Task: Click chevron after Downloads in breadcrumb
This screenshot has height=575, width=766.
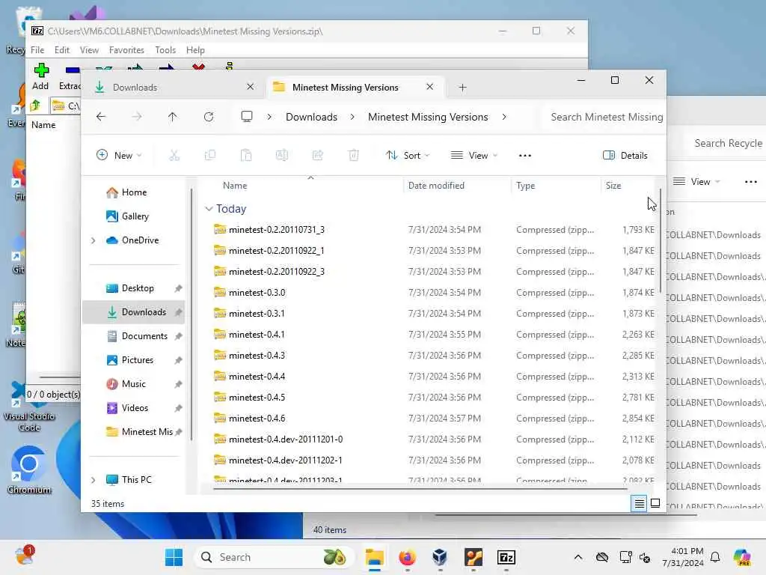Action: [x=352, y=117]
